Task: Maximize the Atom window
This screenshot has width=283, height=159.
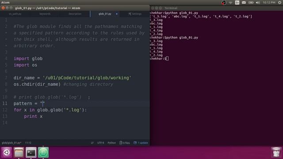Action: click(x=11, y=8)
